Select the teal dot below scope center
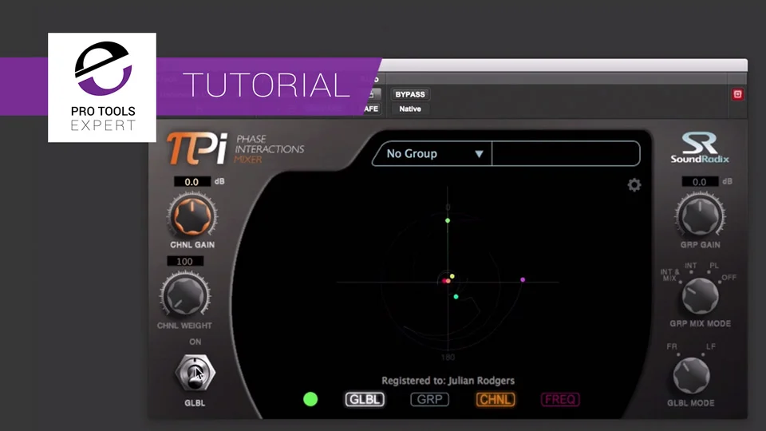Viewport: 766px width, 431px height. 456,297
